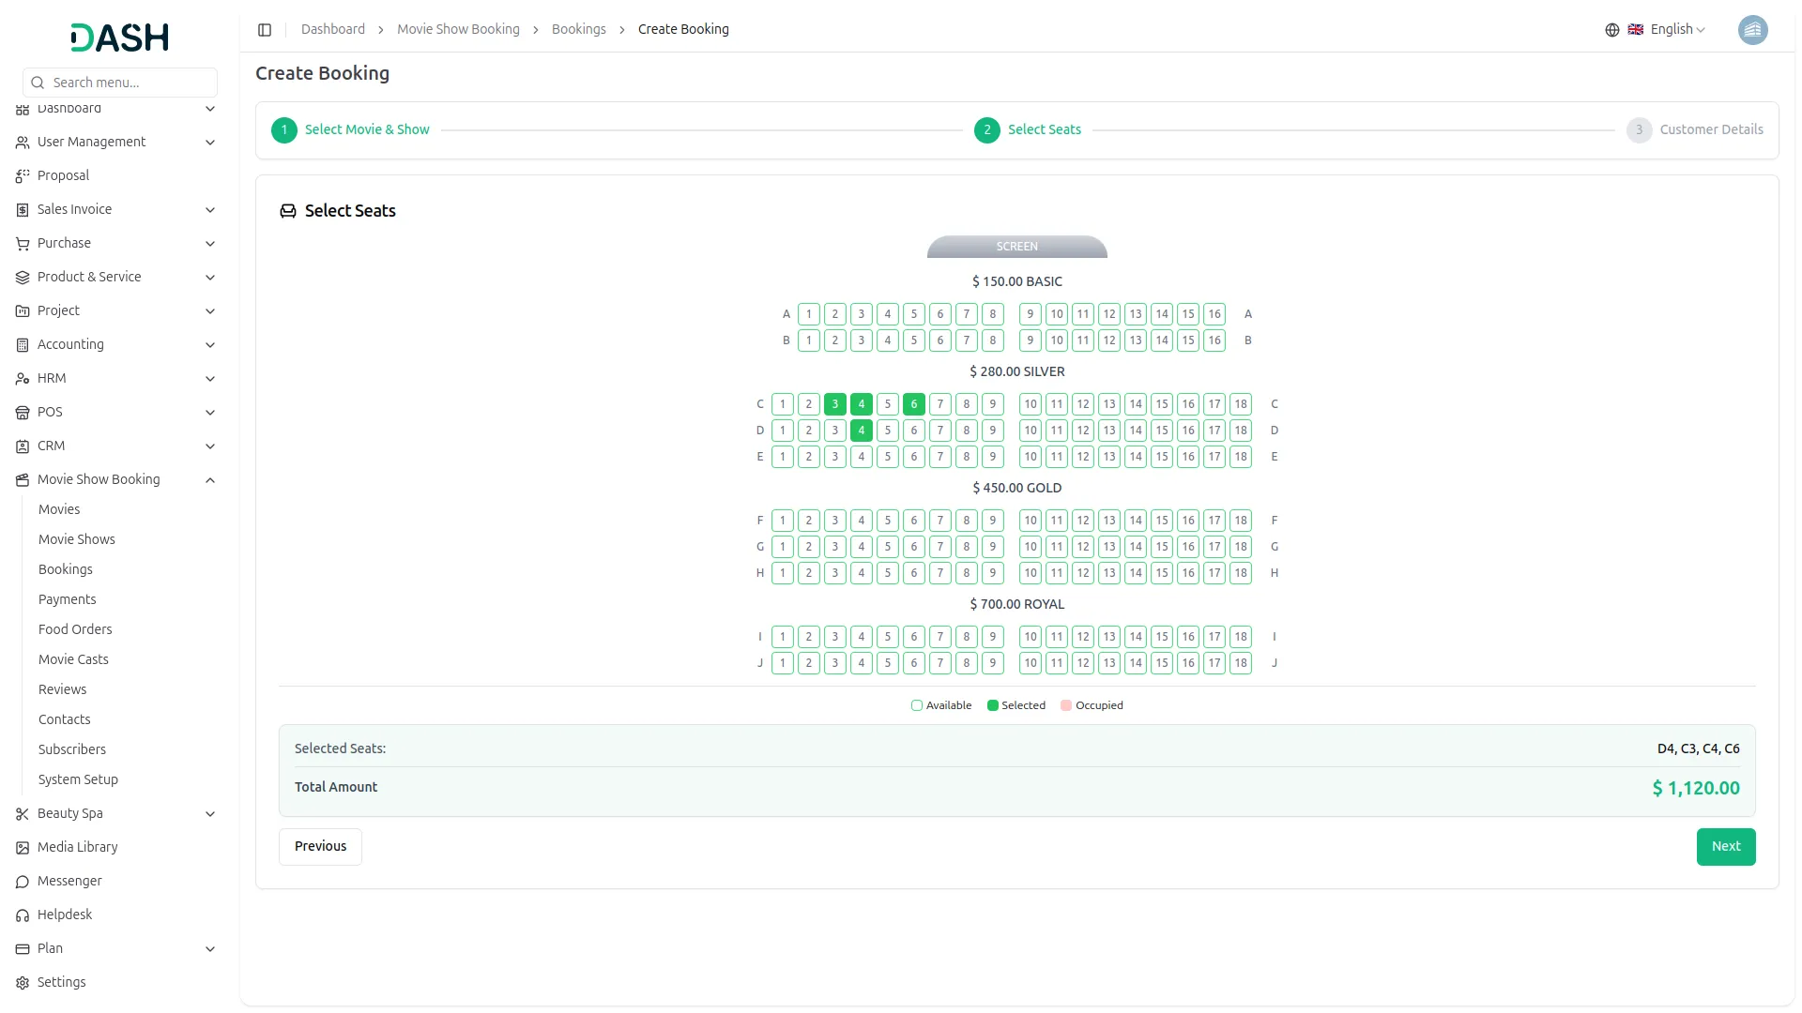Click the user profile avatar
1802x1013 pixels.
coord(1753,30)
